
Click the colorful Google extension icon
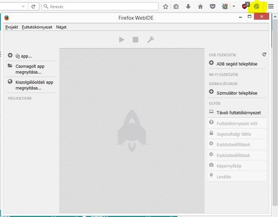pyautogui.click(x=225, y=6)
